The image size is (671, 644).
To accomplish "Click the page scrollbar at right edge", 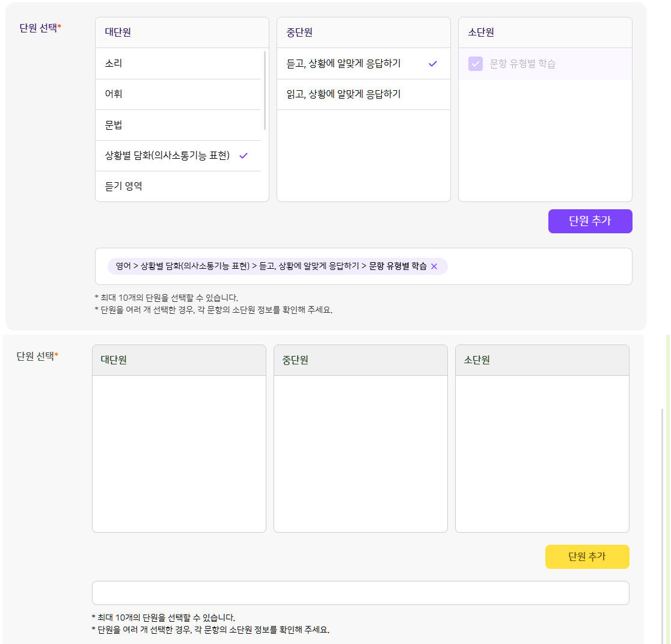I will (663, 526).
